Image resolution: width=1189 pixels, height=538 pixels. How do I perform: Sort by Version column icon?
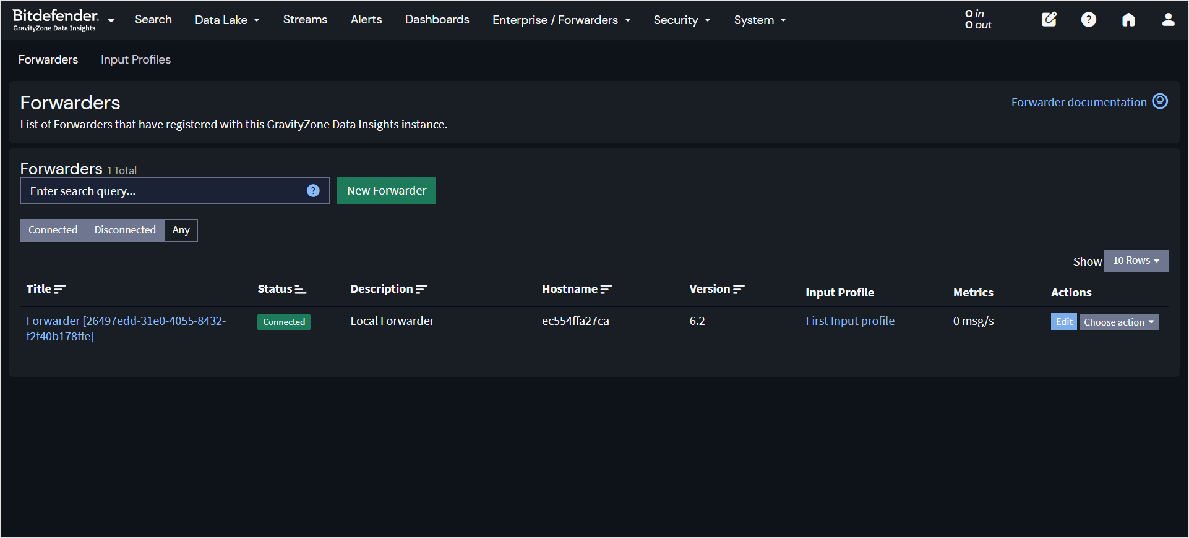click(x=739, y=289)
